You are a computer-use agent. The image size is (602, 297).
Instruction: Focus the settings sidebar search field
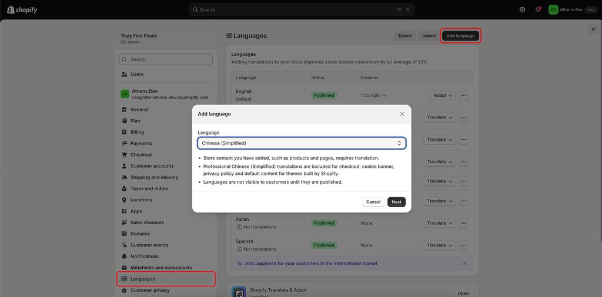click(166, 59)
